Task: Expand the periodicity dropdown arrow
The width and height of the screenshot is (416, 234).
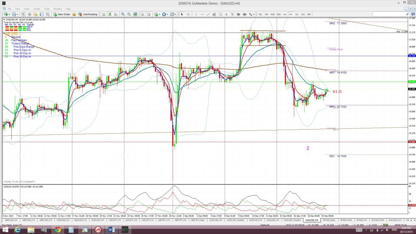Action: [x=167, y=15]
